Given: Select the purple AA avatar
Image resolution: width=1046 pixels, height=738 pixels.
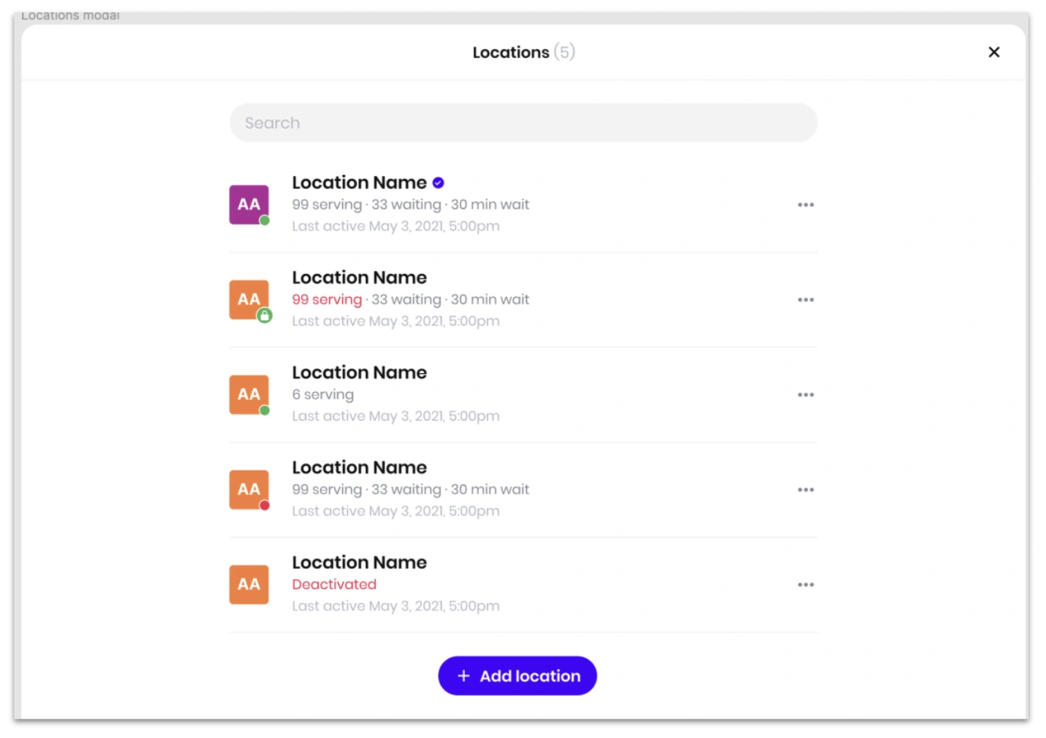Looking at the screenshot, I should (249, 205).
